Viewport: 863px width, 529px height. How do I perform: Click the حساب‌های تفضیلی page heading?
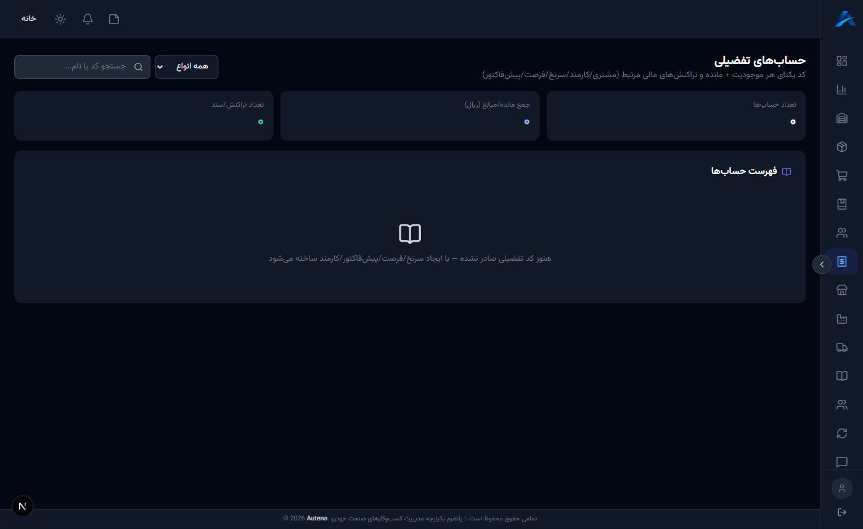click(760, 60)
